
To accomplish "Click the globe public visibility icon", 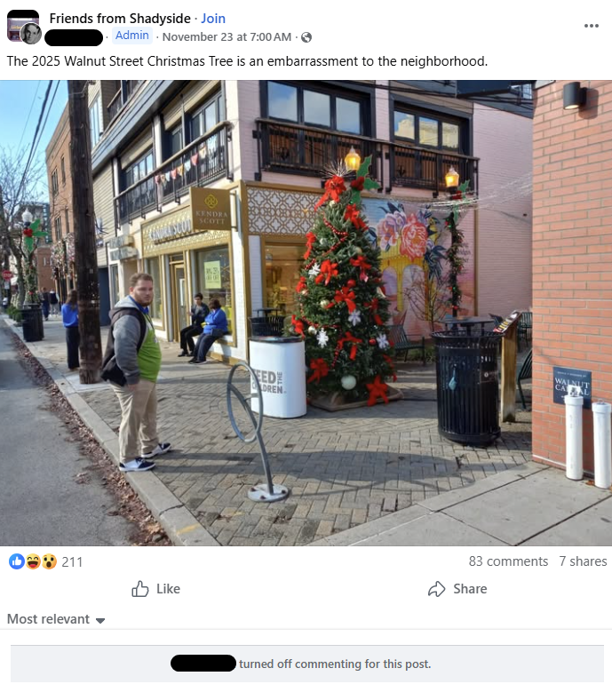I will pos(306,37).
